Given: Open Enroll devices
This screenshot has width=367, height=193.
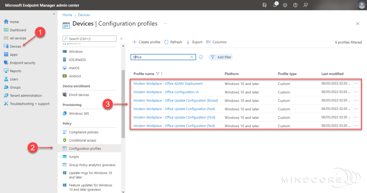Looking at the screenshot, I should pyautogui.click(x=76, y=95).
